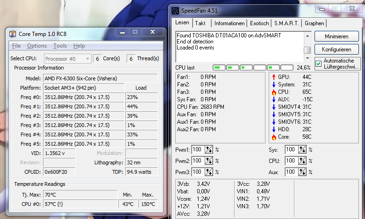
Task: Click the TDP value 94.9 watts
Action: point(142,172)
